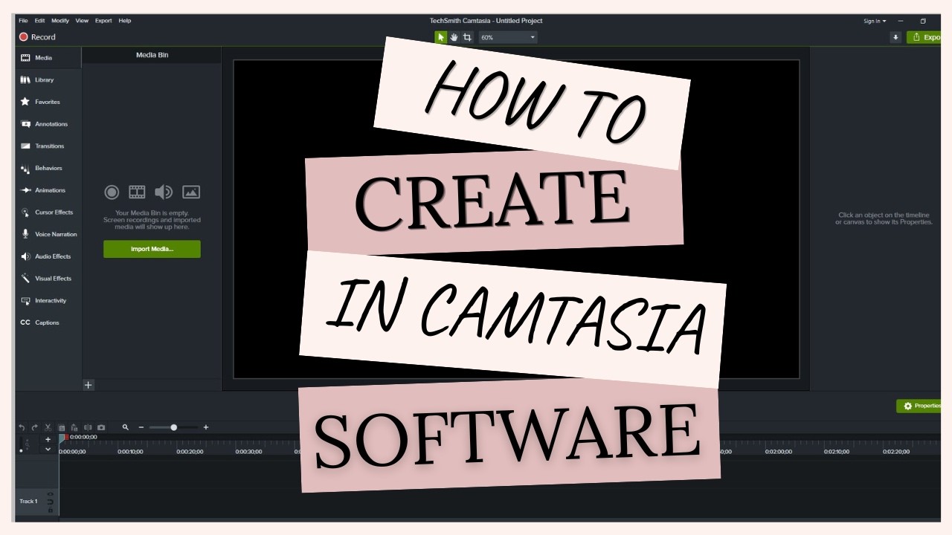Open the 60% canvas zoom dropdown

(x=508, y=37)
